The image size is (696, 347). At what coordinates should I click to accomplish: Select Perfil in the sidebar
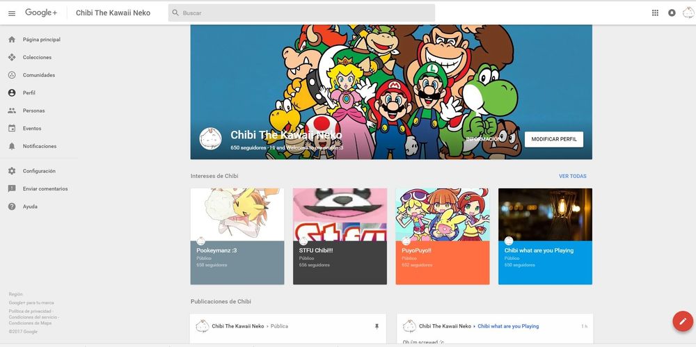[x=29, y=92]
